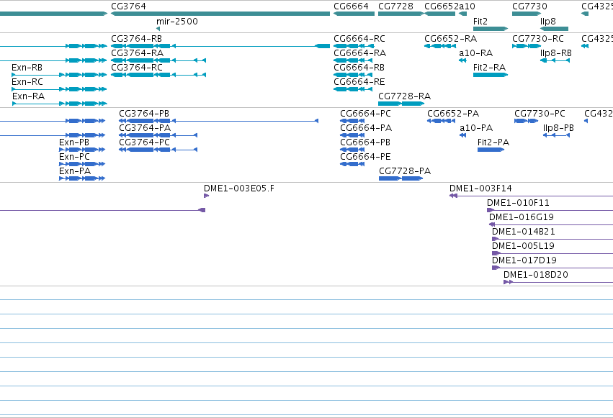Click the DME1-010F11 feature label
Screen dimensions: 613x418
click(518, 203)
